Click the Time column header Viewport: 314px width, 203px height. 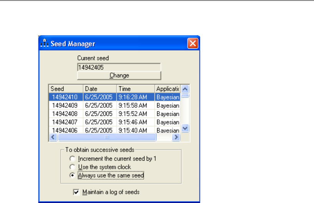pos(135,89)
